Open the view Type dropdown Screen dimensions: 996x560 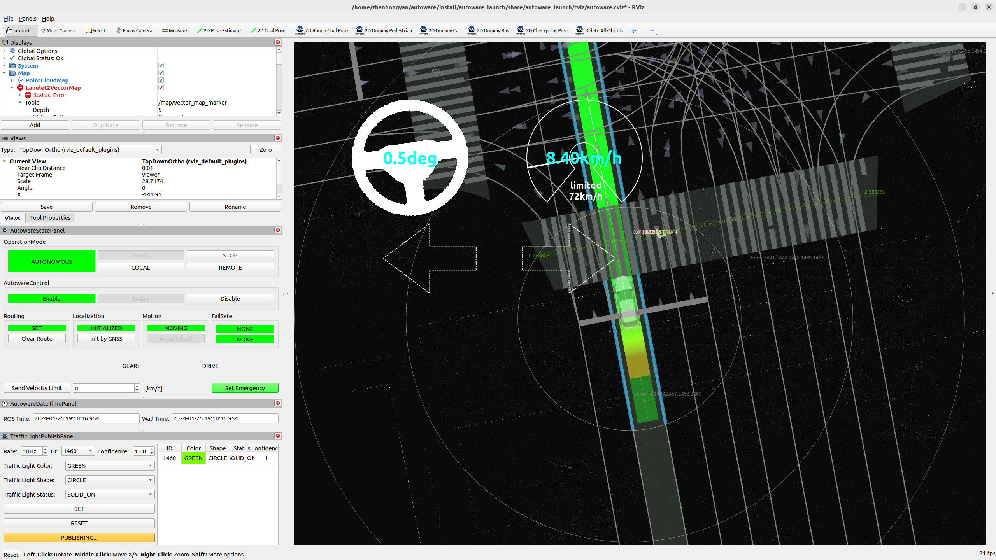89,149
